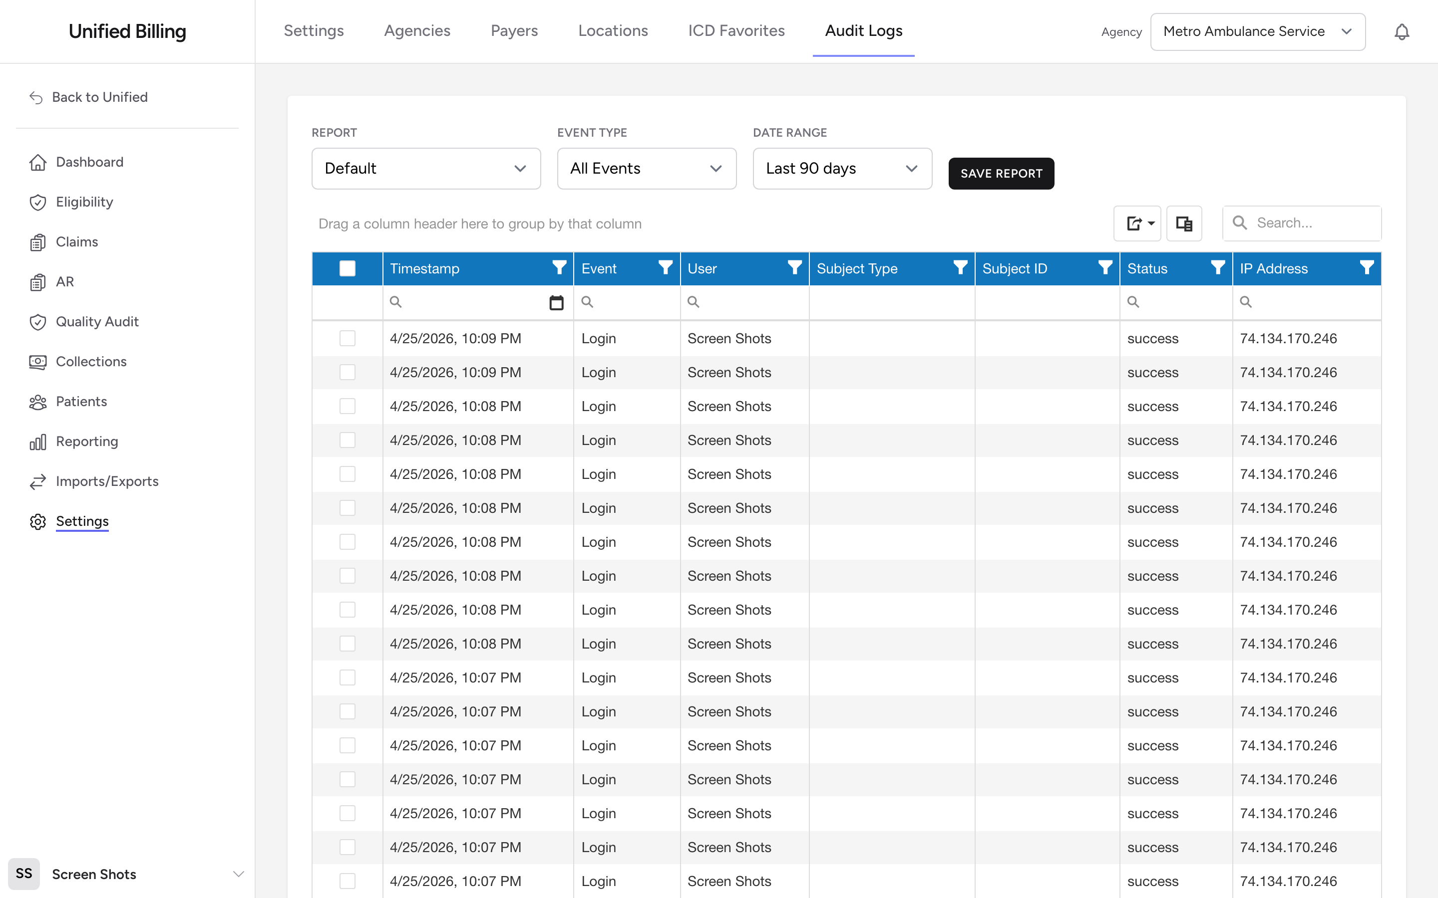1438x898 pixels.
Task: Open the Report dropdown set to Default
Action: (426, 169)
